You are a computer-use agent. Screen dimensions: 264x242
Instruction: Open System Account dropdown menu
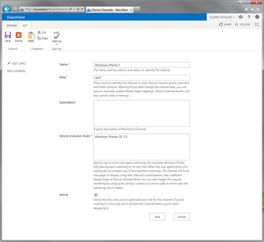point(222,17)
